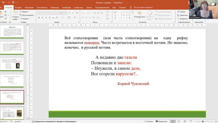This screenshot has width=218, height=123.
Task: Switch to the Вставка tab
Action: coord(18,8)
